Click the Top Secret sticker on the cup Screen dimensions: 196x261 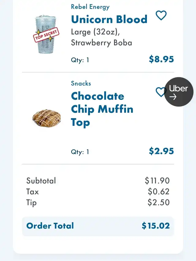click(x=46, y=35)
